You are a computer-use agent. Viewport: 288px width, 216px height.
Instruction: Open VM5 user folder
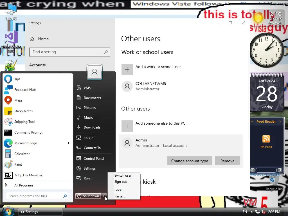(x=94, y=88)
